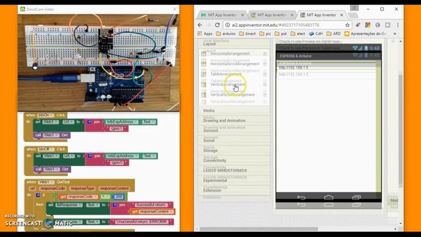
Task: Expand the Layout palette category
Action: (x=234, y=43)
